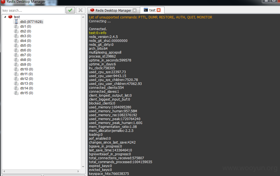The width and height of the screenshot is (280, 176).
Task: Click the used_memory_human:957.58M line
Action: click(x=113, y=111)
